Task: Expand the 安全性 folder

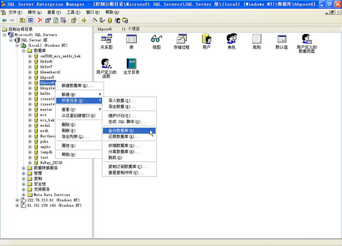Action: (24, 184)
